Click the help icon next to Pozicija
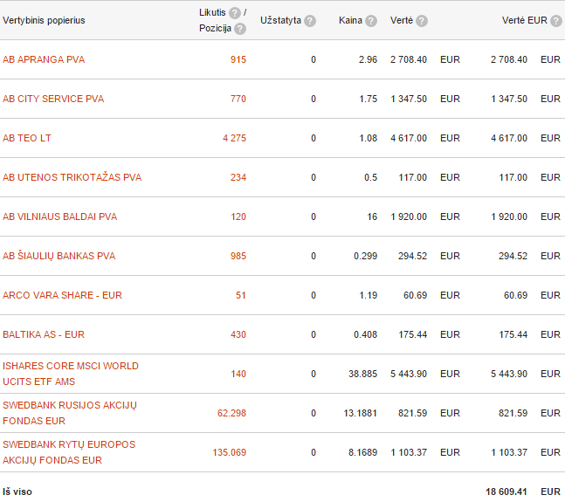This screenshot has height=502, width=565. click(x=240, y=29)
